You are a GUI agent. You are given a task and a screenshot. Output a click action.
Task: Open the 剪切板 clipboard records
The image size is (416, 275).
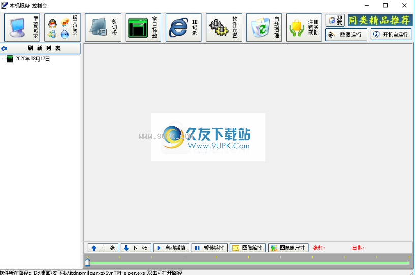103,27
